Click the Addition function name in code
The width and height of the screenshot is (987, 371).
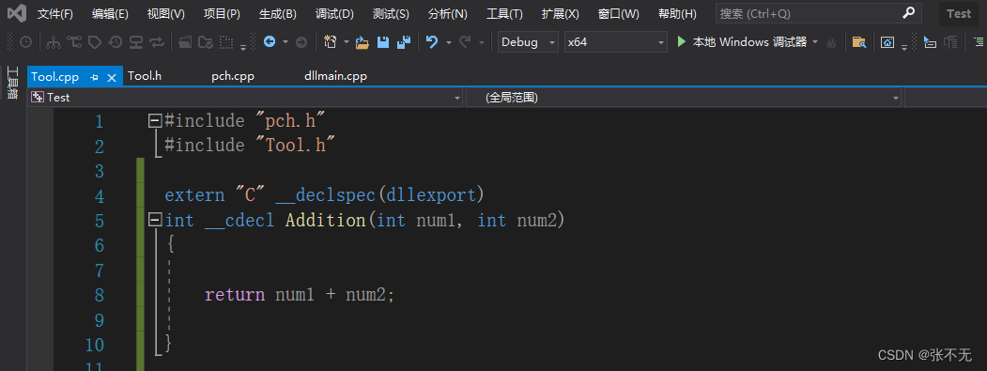pos(326,221)
